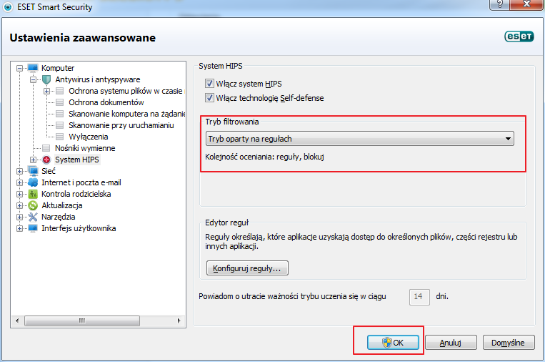Viewport: 545px width, 362px height.
Task: Click the tree scrollbar left arrow
Action: coord(17,321)
